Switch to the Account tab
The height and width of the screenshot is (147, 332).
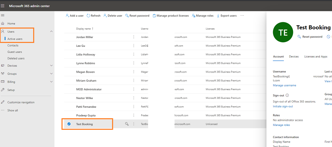[279, 57]
